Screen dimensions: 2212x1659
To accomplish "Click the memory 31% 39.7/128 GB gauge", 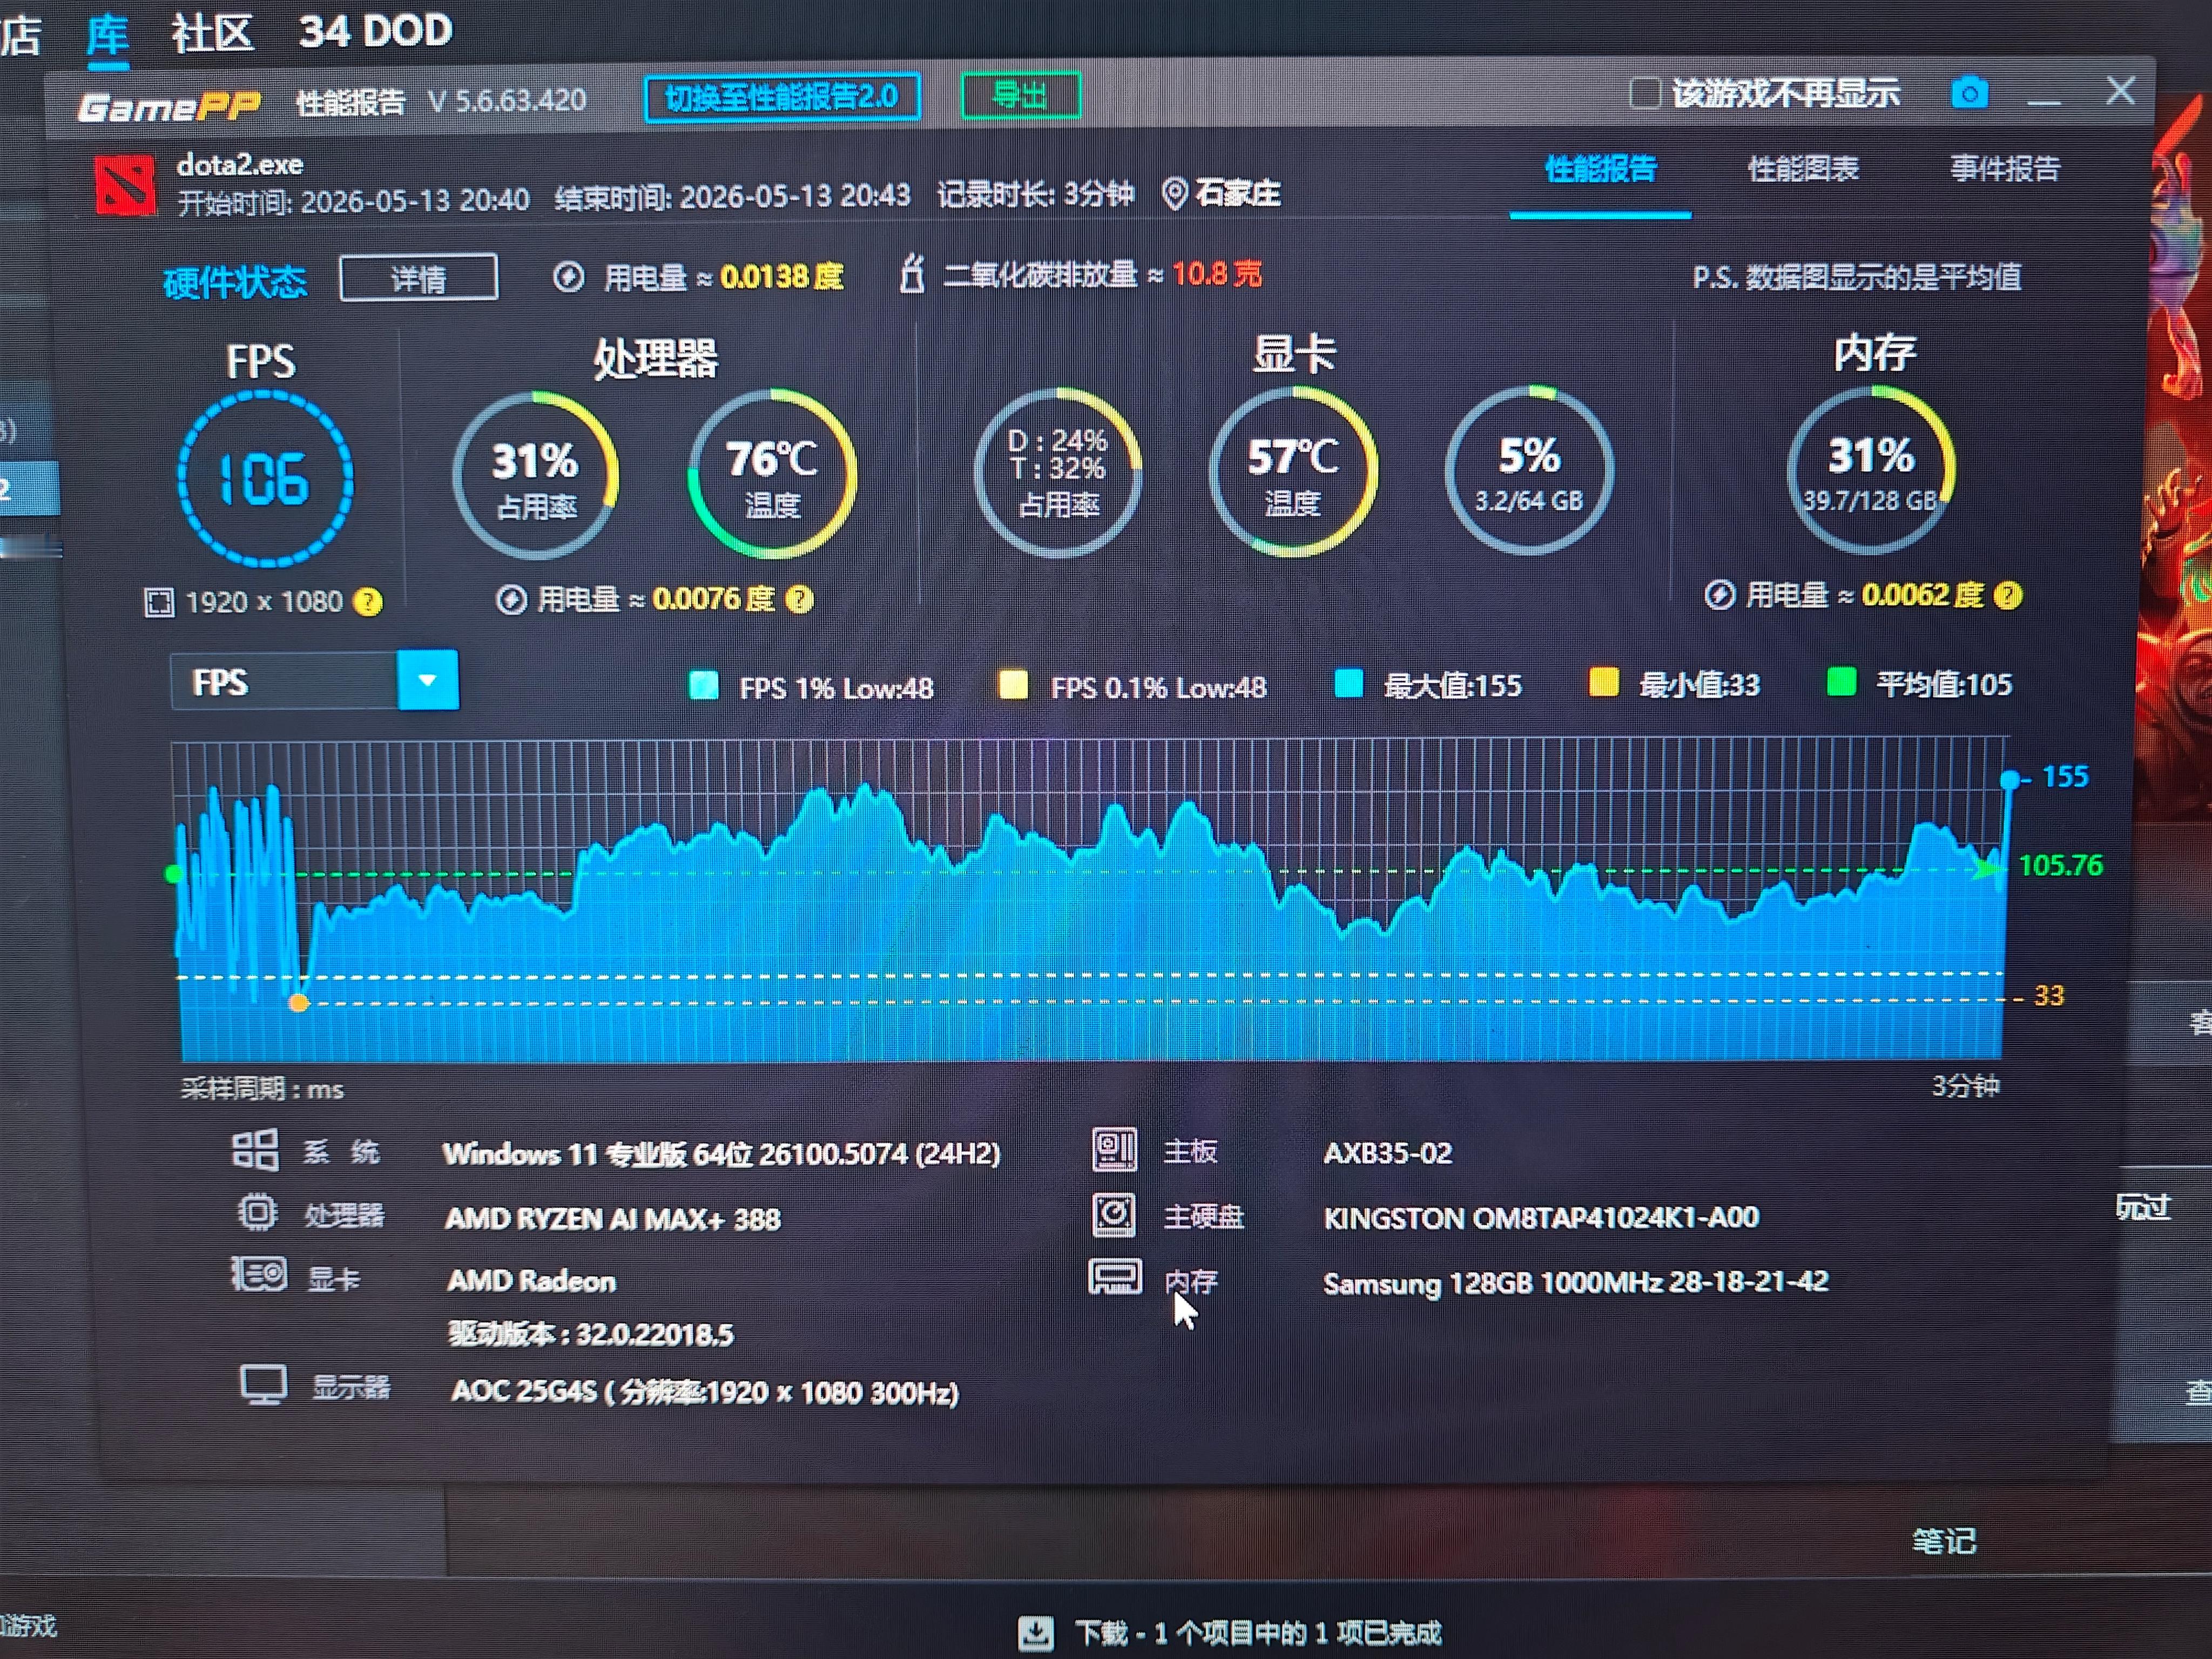I will 1871,469.
